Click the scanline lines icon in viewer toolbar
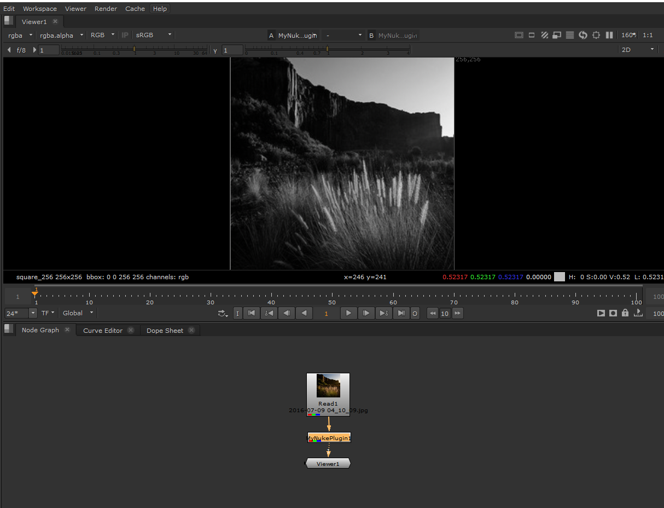This screenshot has width=664, height=508. point(570,35)
